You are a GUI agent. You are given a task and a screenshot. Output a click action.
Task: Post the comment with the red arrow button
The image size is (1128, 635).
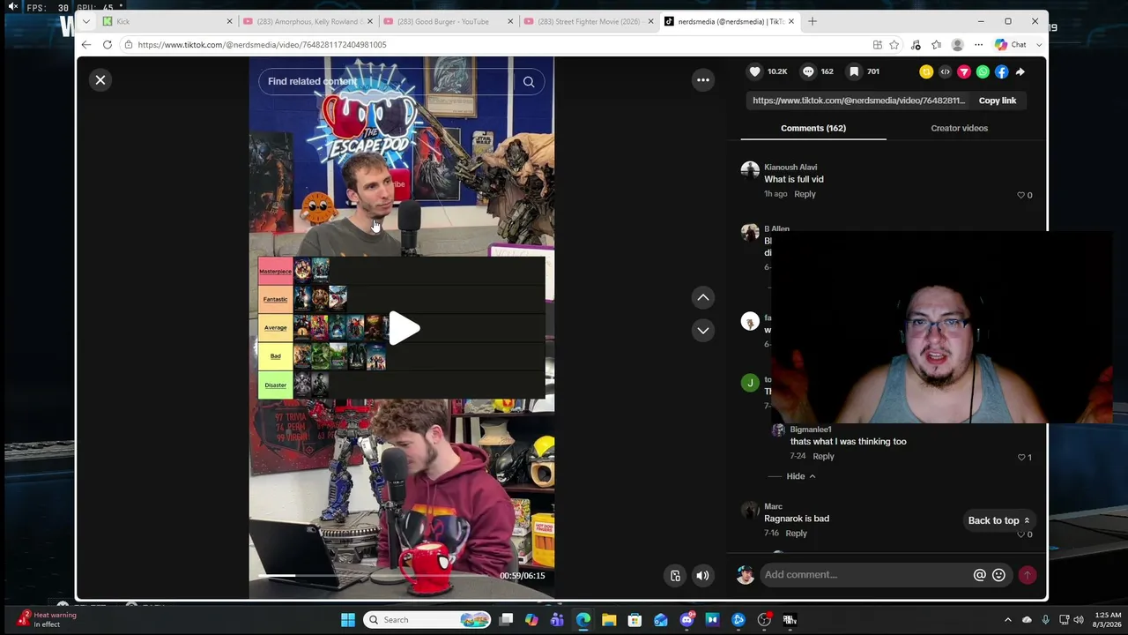point(1027,575)
